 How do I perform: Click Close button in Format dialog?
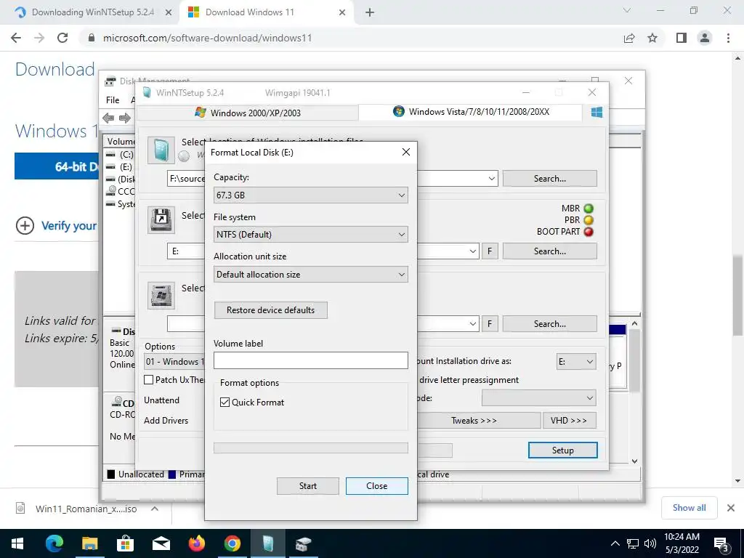coord(377,486)
